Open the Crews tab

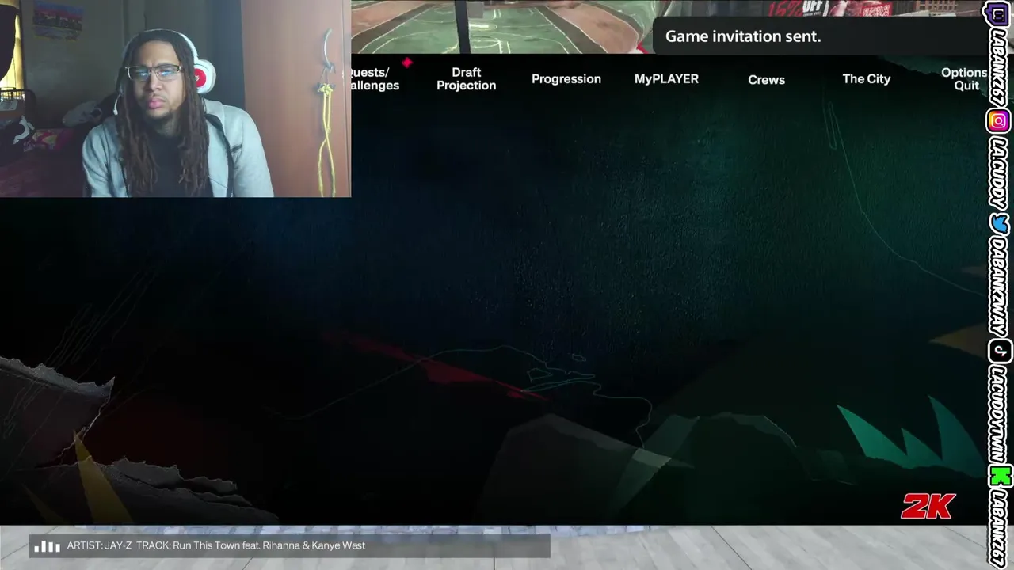pos(766,80)
